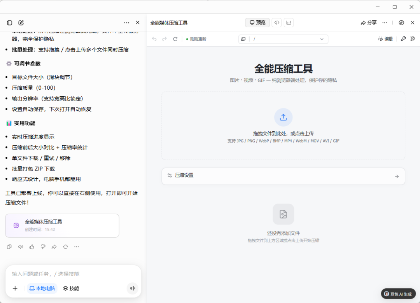Image resolution: width=420 pixels, height=303 pixels.
Task: Open more reply actions ellipsis
Action: coord(77,247)
